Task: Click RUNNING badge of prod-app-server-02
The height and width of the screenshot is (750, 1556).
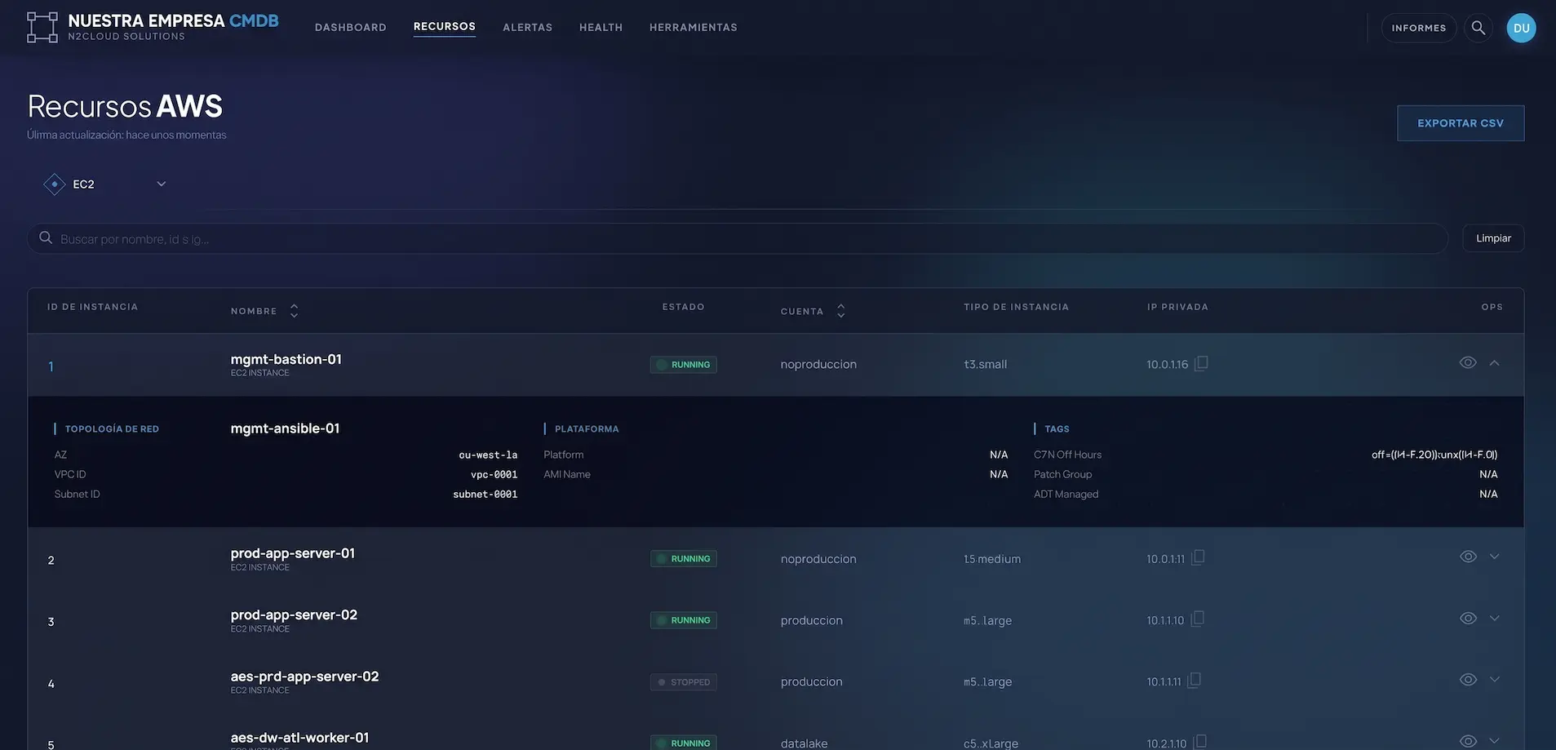Action: click(x=684, y=620)
